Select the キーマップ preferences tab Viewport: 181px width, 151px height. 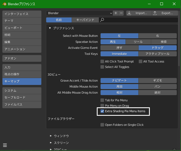22,81
